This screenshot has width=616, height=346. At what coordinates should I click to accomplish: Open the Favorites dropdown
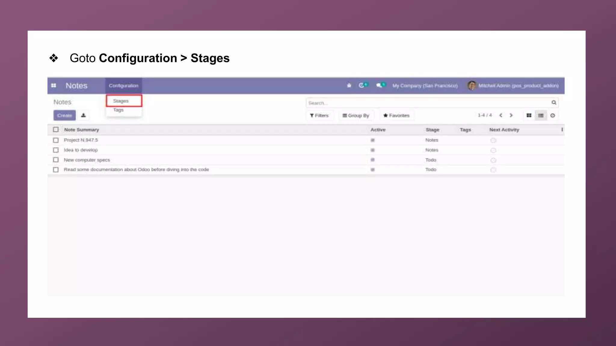396,115
